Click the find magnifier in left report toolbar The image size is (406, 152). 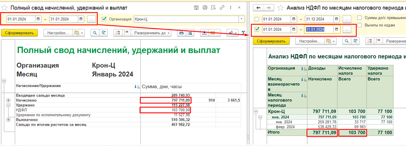(95, 33)
